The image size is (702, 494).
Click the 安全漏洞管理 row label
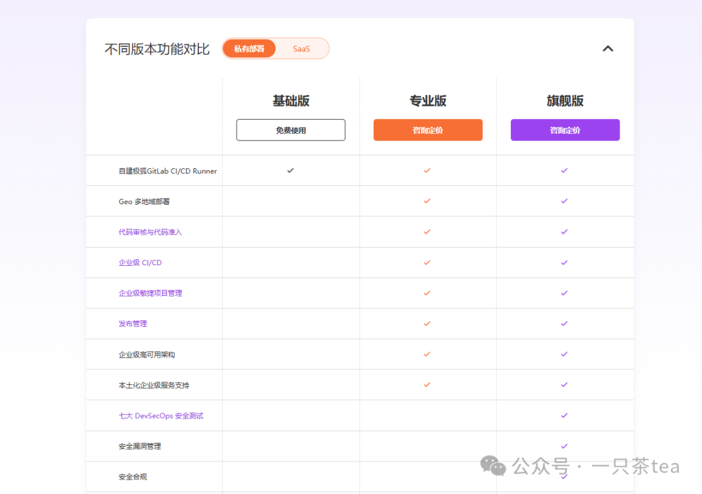coord(140,446)
